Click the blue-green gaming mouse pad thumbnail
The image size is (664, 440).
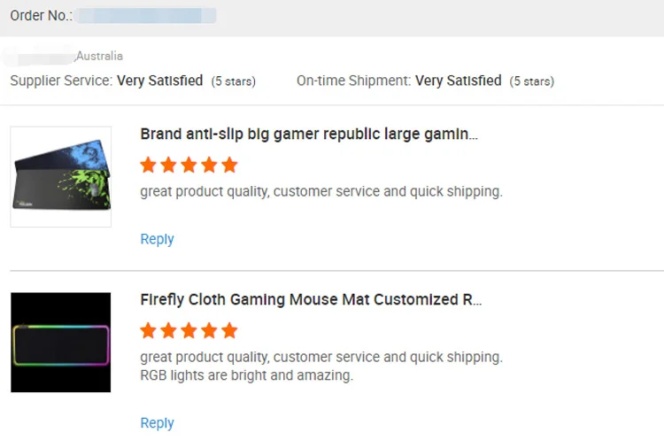pyautogui.click(x=60, y=177)
